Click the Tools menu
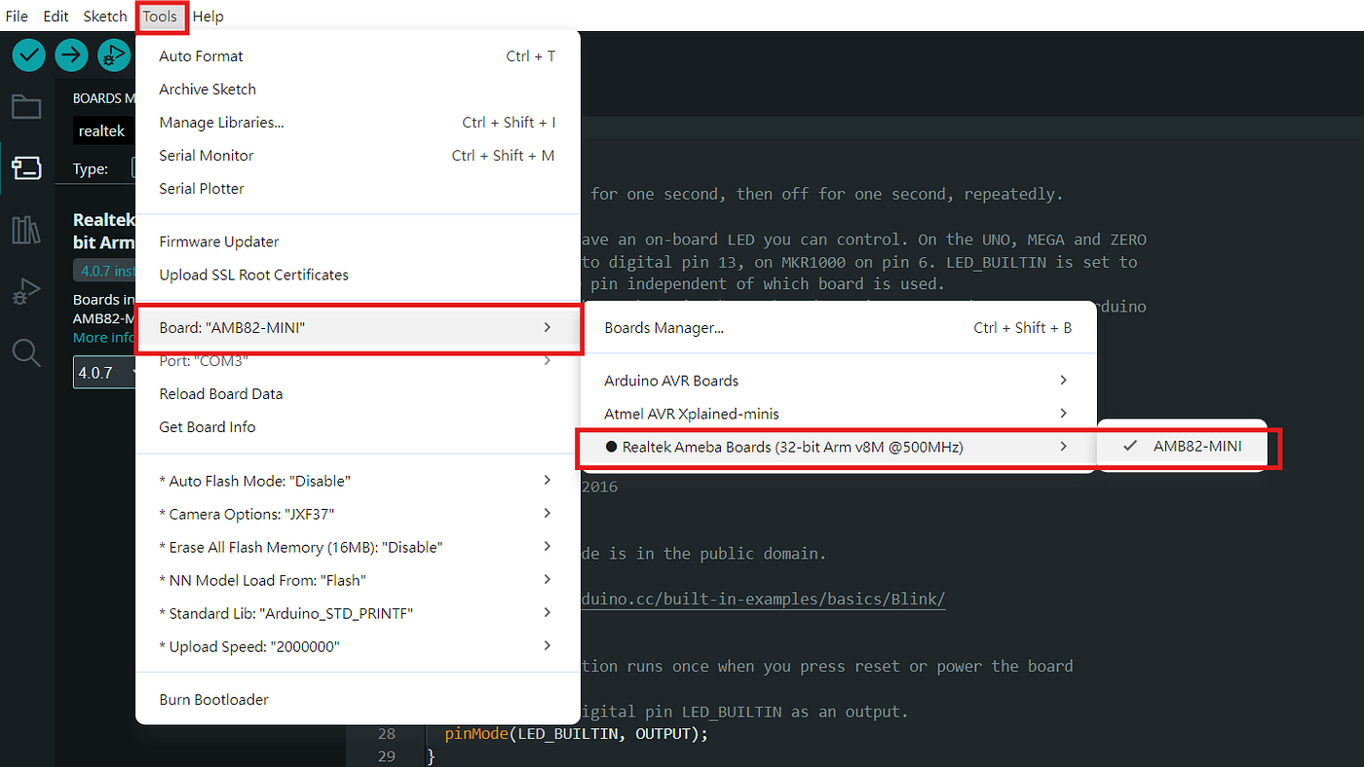Image resolution: width=1364 pixels, height=767 pixels. [160, 16]
